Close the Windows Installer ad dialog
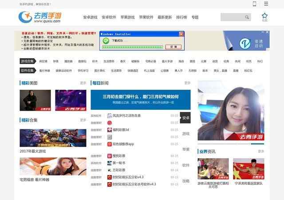This screenshot has height=200, width=284. click(181, 34)
